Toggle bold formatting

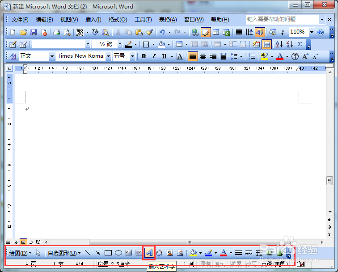coord(144,56)
